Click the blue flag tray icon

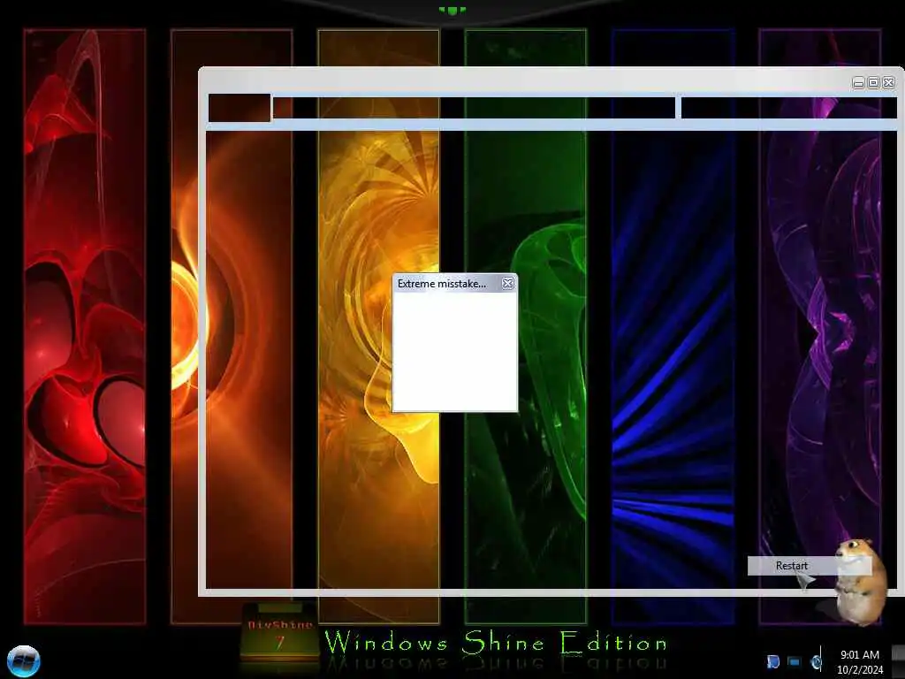(x=772, y=661)
